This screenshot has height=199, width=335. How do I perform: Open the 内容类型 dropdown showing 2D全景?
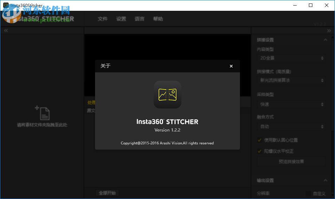(291, 58)
